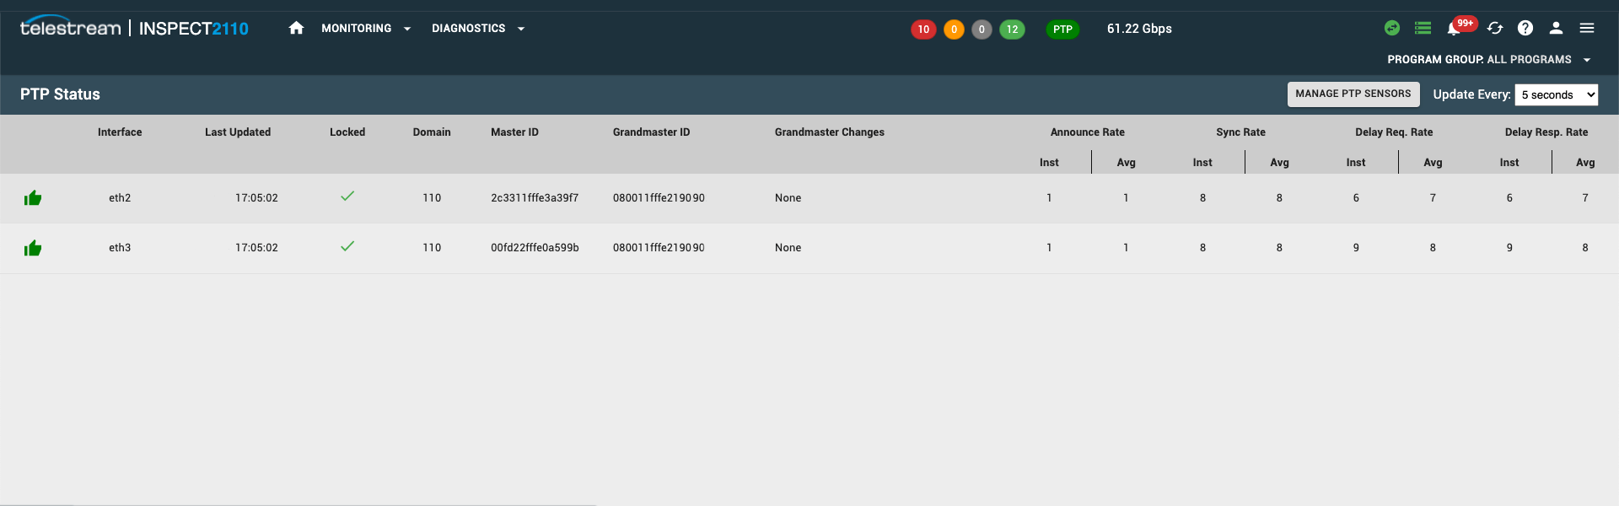Screen dimensions: 1619x506
Task: Open the hamburger menu icon
Action: coord(1587,28)
